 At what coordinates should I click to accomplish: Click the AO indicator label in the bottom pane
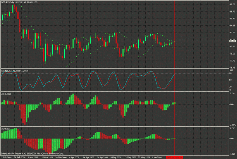[x=6, y=129]
